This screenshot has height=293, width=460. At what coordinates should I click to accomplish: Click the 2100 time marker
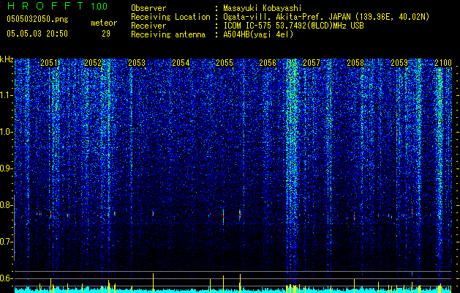coord(443,63)
